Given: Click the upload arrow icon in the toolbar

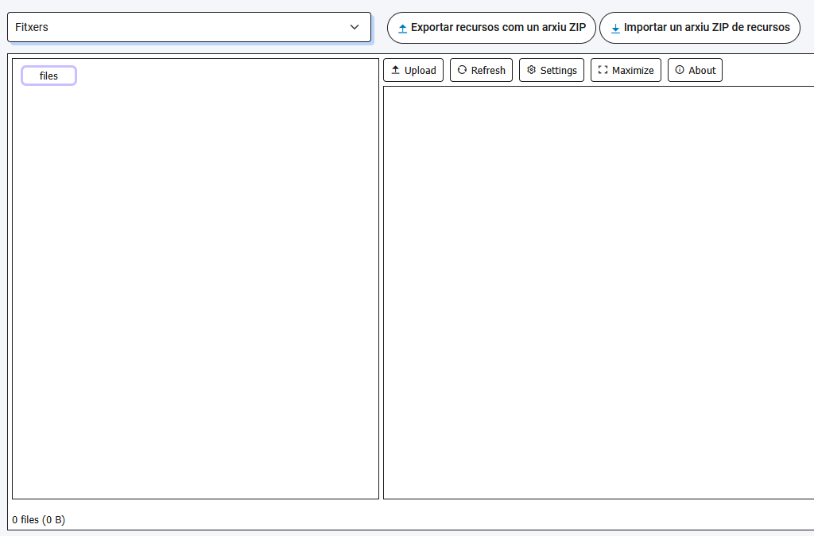Looking at the screenshot, I should pos(395,70).
